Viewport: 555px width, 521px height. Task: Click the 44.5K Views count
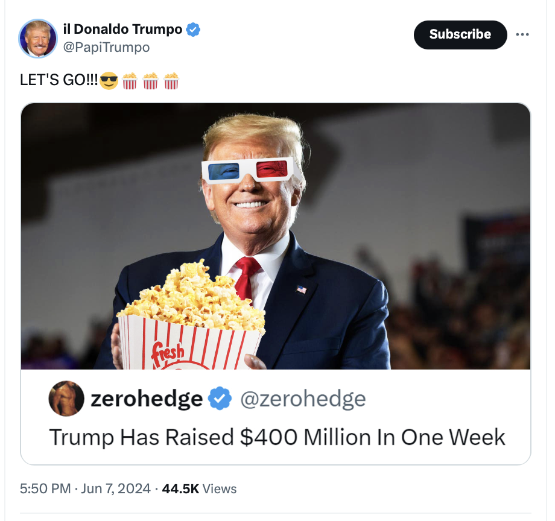pyautogui.click(x=199, y=488)
